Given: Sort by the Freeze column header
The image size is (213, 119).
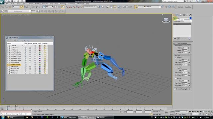Looking at the screenshot, I should (x=30, y=44).
